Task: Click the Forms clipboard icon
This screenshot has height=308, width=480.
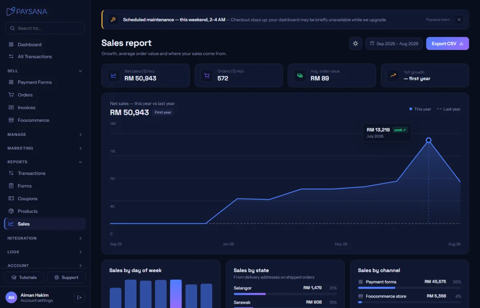Action: pyautogui.click(x=11, y=186)
